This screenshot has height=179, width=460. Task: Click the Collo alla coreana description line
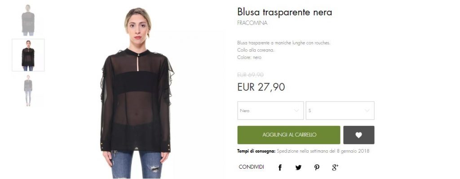point(256,50)
